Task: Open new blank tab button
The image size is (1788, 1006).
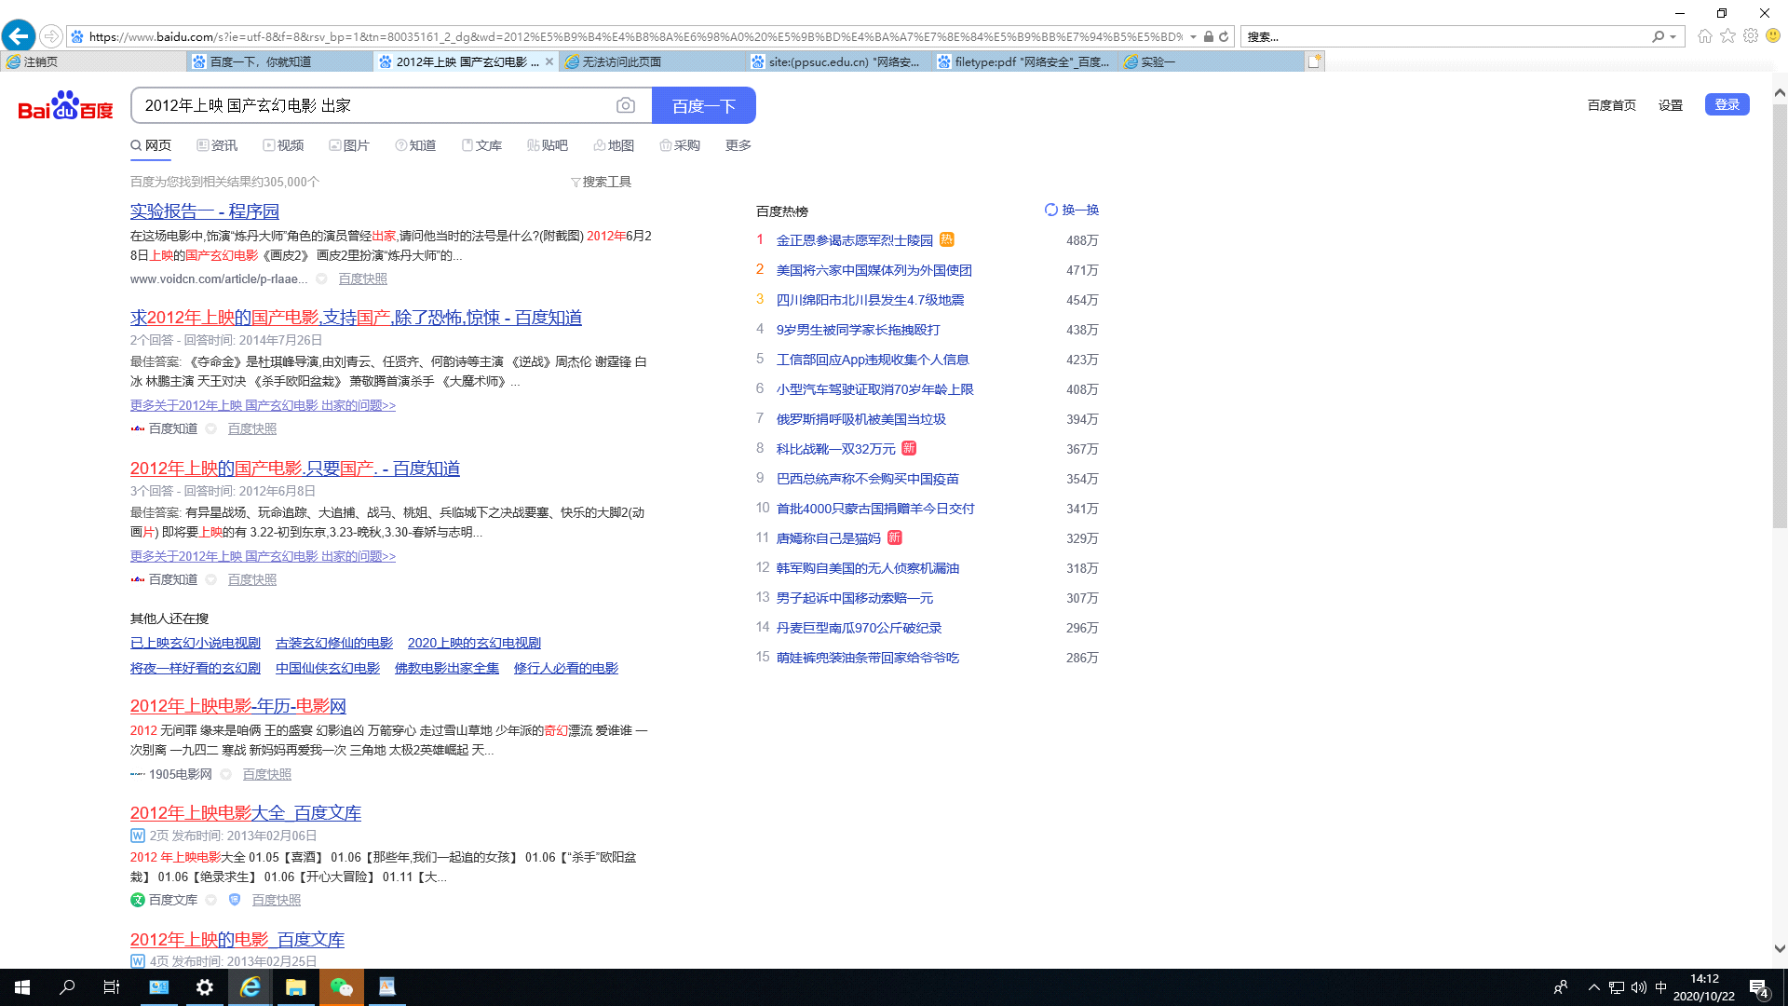Action: point(1314,61)
